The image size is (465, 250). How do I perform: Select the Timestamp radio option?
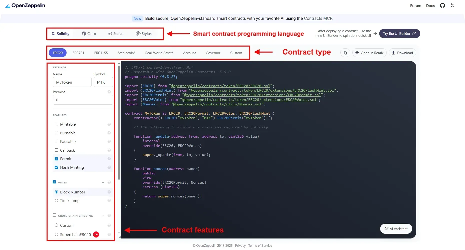tap(57, 201)
